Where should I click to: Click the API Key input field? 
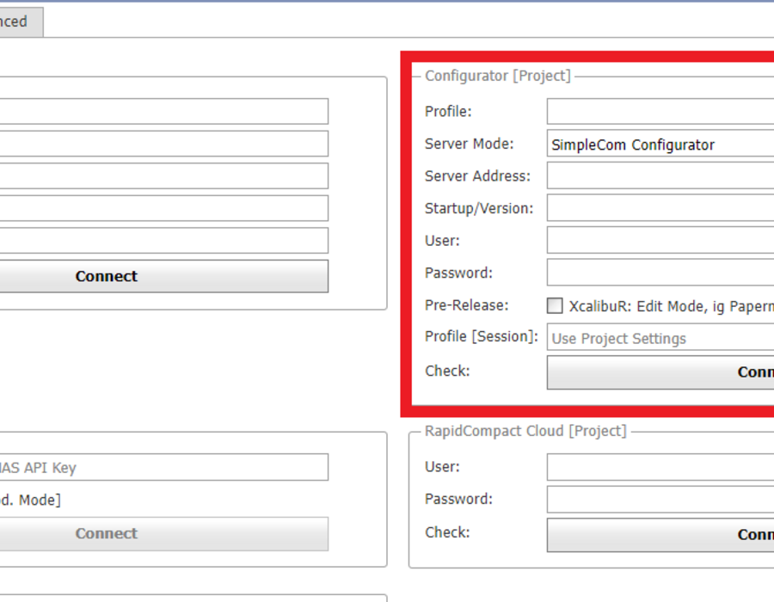tap(164, 467)
